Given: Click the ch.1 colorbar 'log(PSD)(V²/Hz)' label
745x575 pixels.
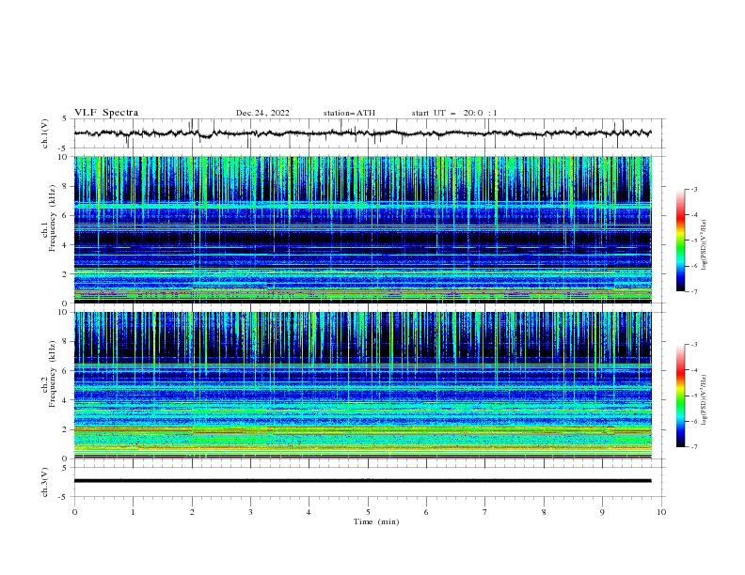Looking at the screenshot, I should coord(705,245).
